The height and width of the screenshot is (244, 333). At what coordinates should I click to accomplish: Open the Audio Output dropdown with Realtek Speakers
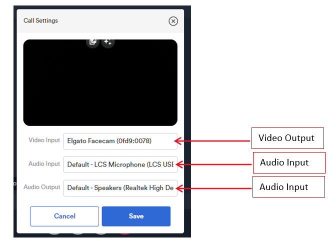point(120,188)
